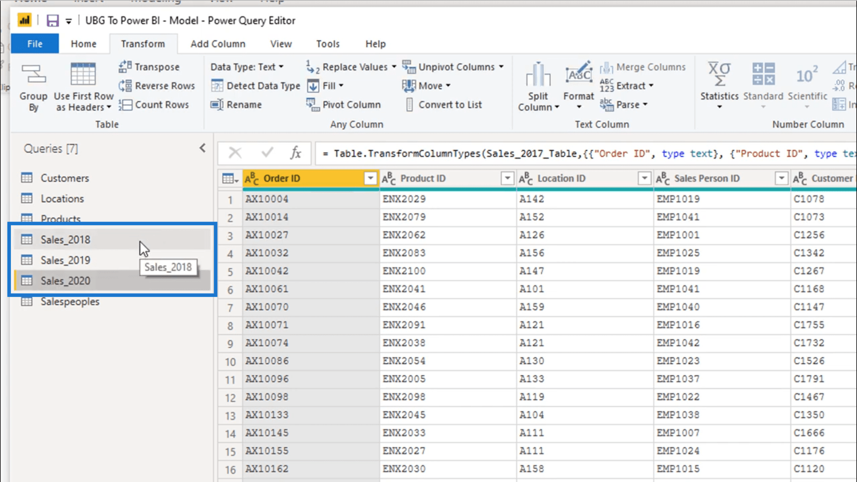Open Quick Access Toolbar customize arrow
This screenshot has height=482, width=857.
pyautogui.click(x=69, y=21)
